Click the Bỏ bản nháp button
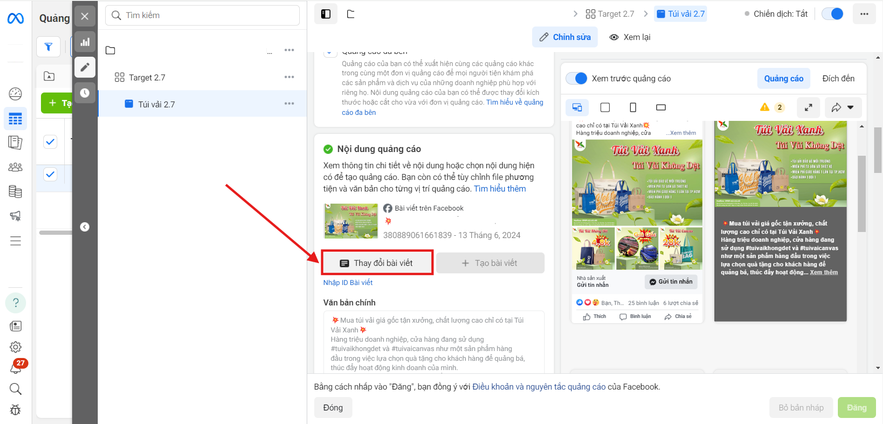 coord(801,408)
